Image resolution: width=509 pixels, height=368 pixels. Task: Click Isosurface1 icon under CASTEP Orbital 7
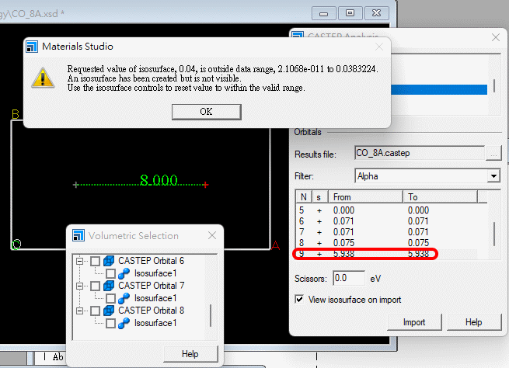click(x=124, y=298)
